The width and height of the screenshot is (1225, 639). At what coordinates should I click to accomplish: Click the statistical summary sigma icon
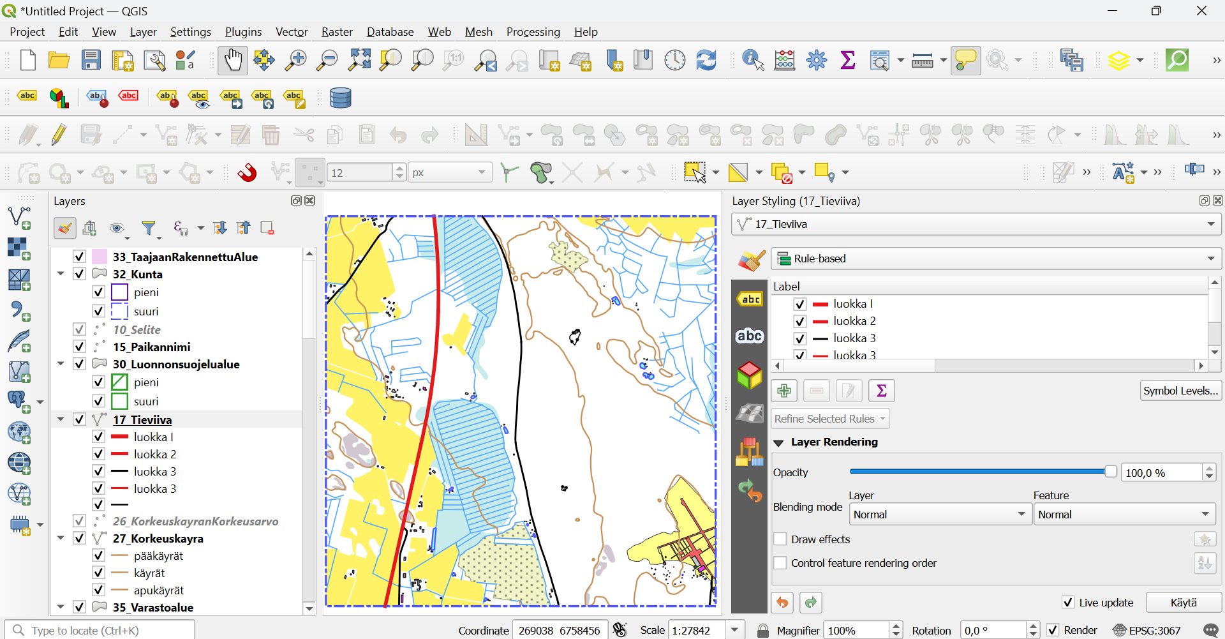[848, 61]
